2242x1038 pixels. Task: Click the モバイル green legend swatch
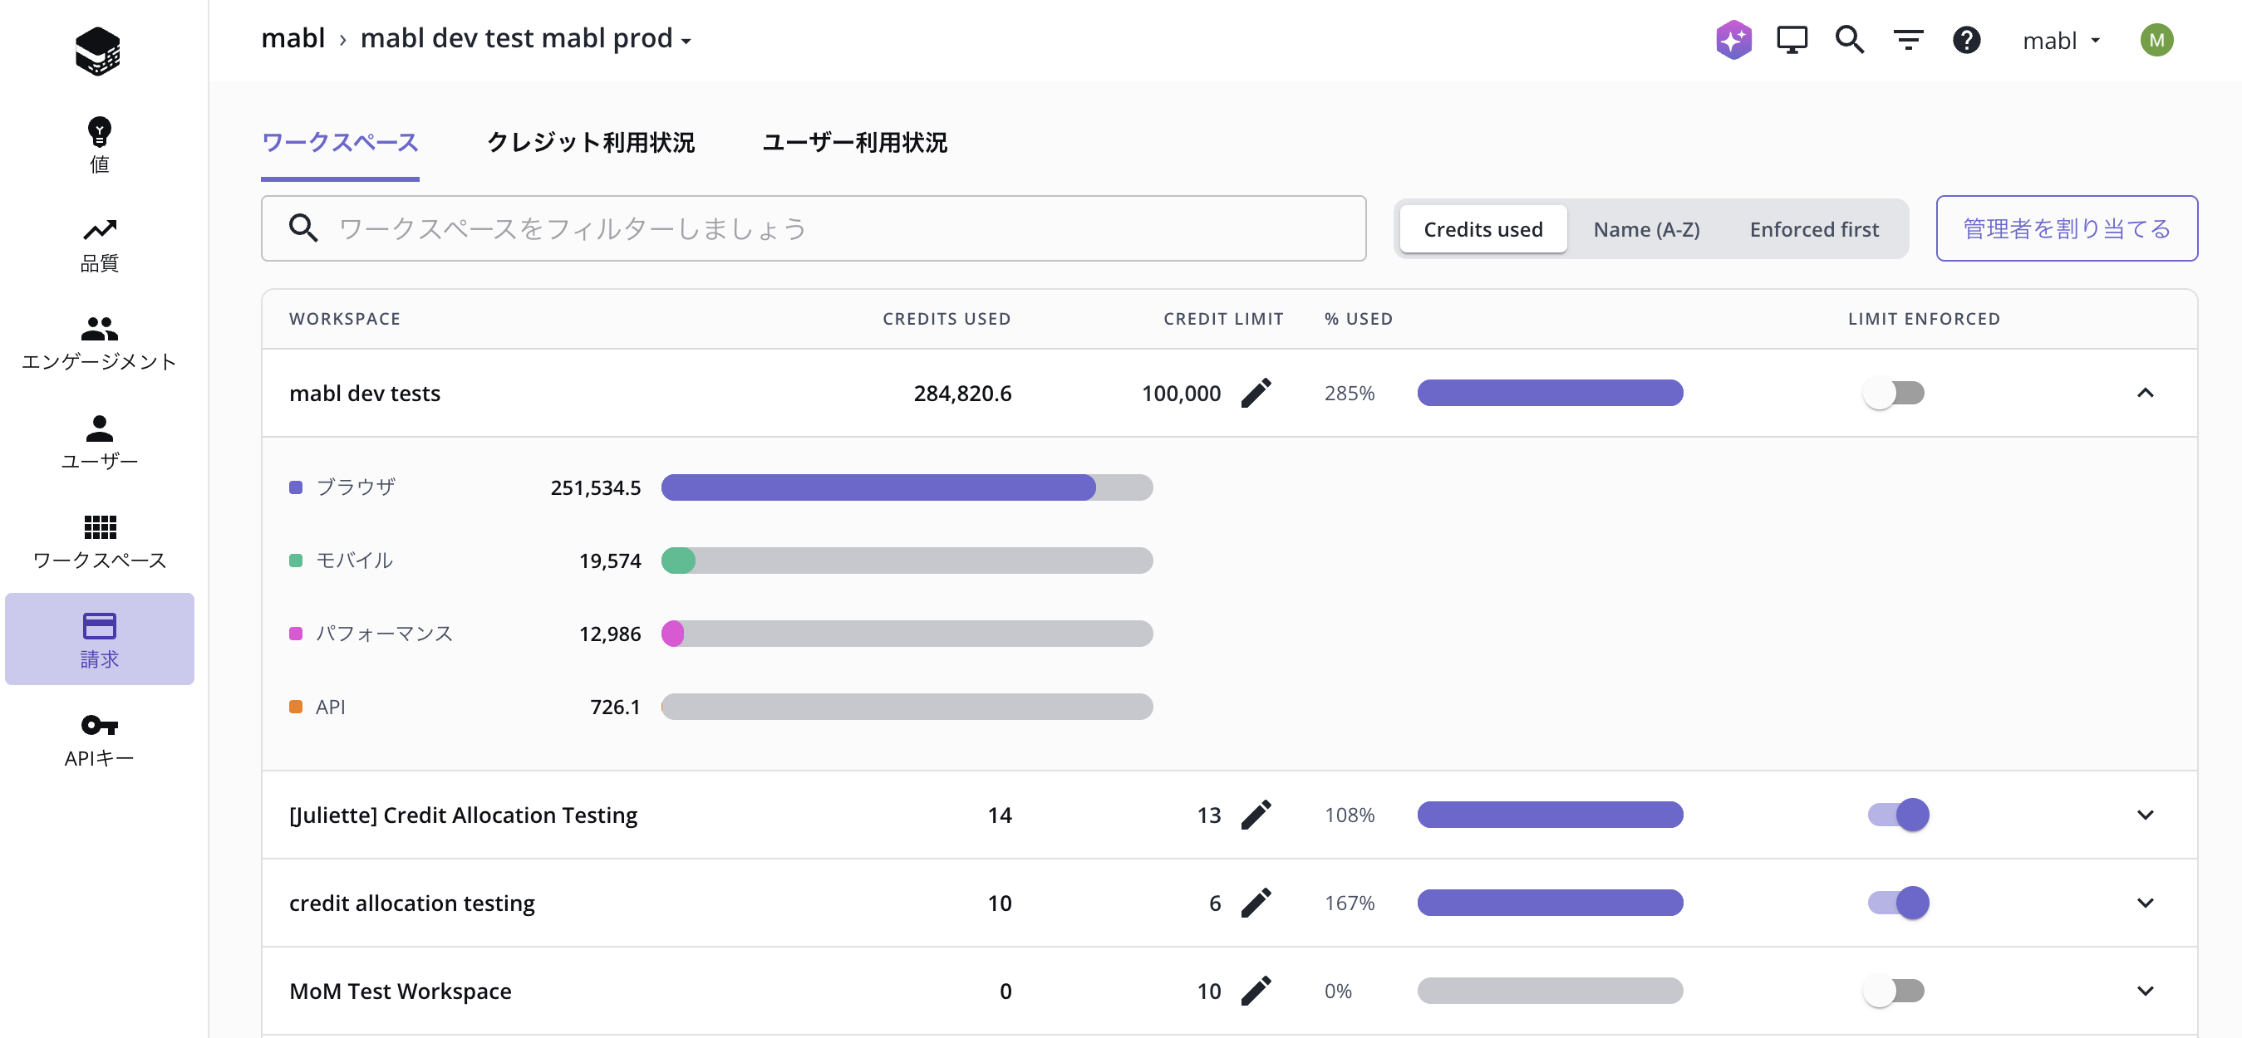(x=296, y=561)
